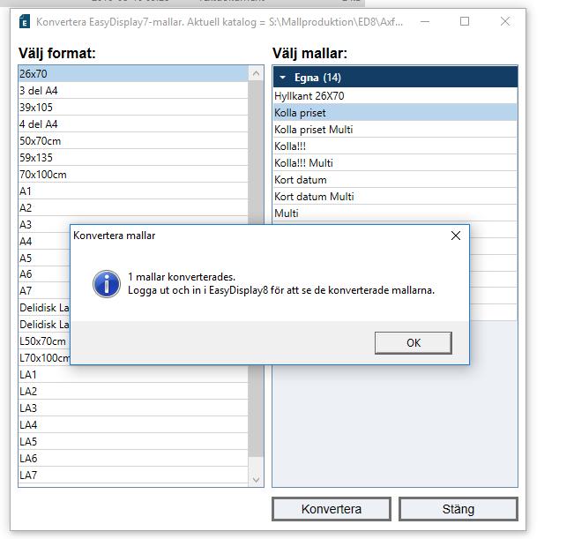Select format A6
Image resolution: width=574 pixels, height=539 pixels.
tap(44, 274)
